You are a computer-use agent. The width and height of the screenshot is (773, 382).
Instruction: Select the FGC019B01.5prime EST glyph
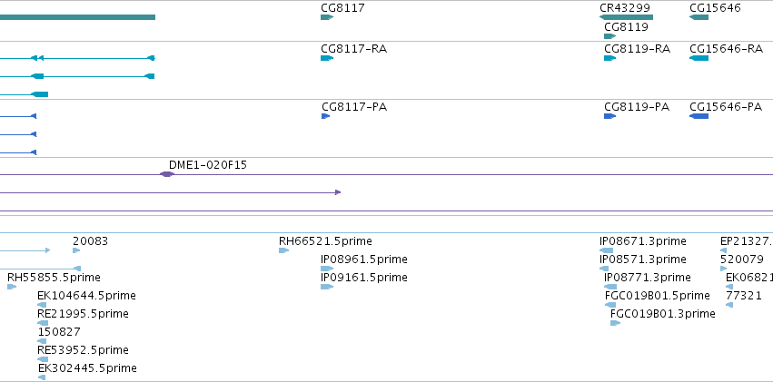[610, 305]
